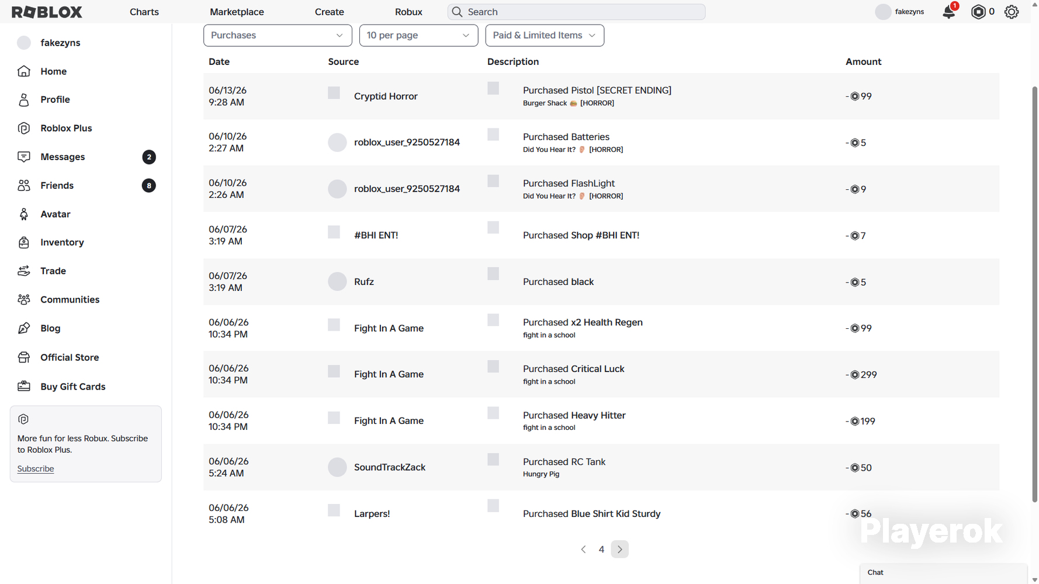Viewport: 1039px width, 584px height.
Task: Click the fakezyns avatar in the top bar
Action: (x=883, y=12)
